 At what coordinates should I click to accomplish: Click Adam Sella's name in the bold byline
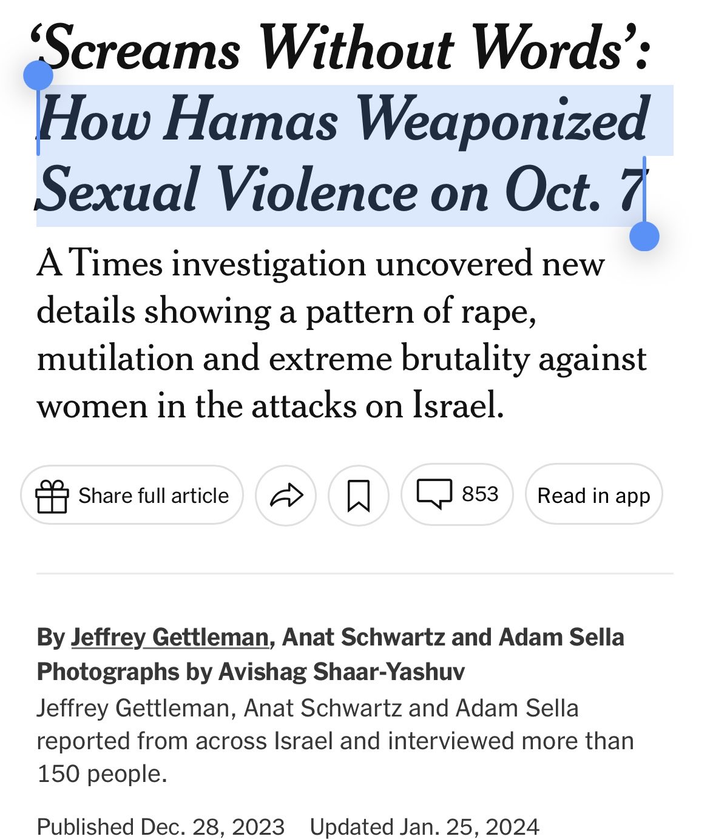tap(561, 637)
